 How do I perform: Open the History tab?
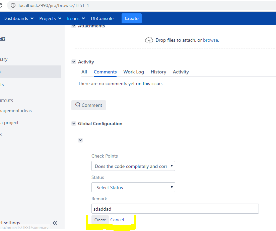tap(158, 72)
